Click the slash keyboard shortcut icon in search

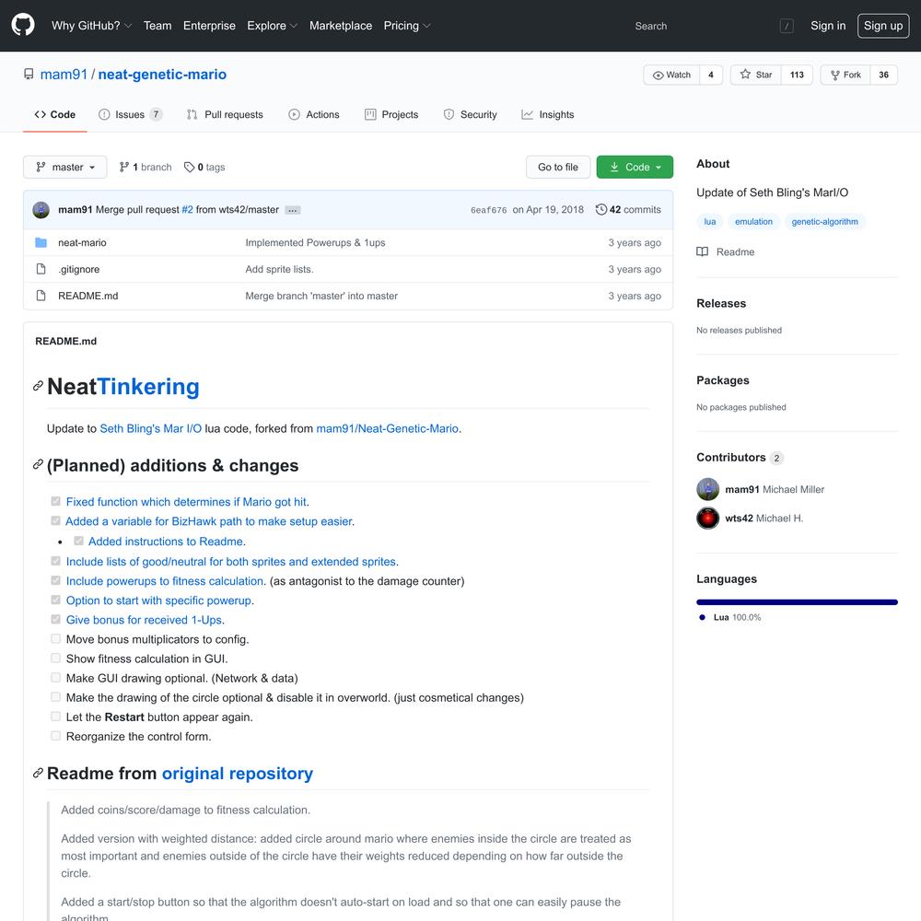[x=786, y=26]
